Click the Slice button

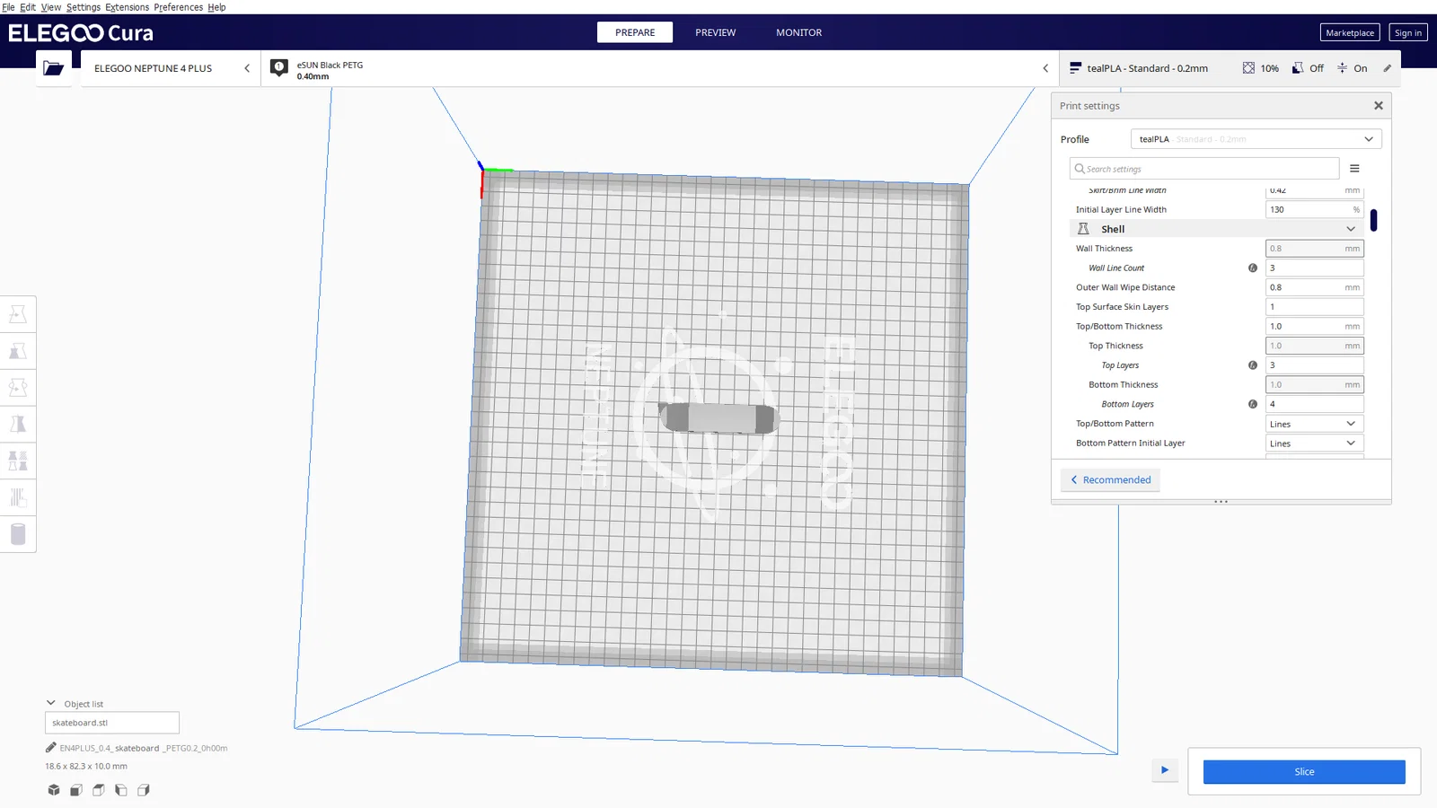tap(1304, 772)
